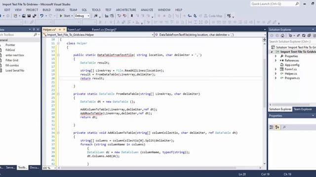The height and width of the screenshot is (177, 316).
Task: Open Property Pages wrench icon
Action: [284, 127]
